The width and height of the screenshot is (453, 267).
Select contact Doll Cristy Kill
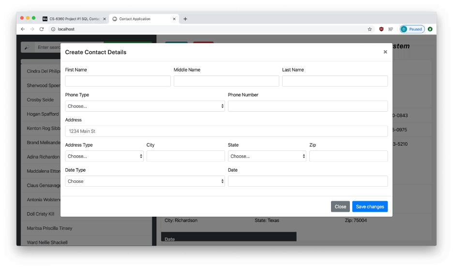(41, 214)
